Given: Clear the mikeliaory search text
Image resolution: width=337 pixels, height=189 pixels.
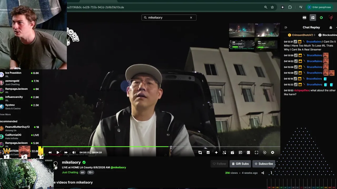Looking at the screenshot, I should click(x=191, y=18).
